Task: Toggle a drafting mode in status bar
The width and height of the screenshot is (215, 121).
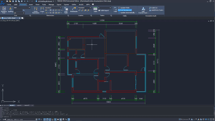Action: point(36,119)
